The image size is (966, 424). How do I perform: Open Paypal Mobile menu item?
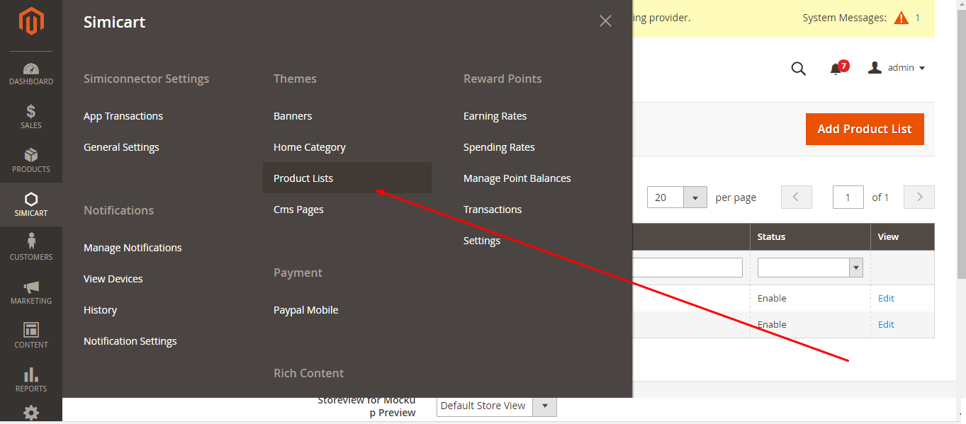306,310
